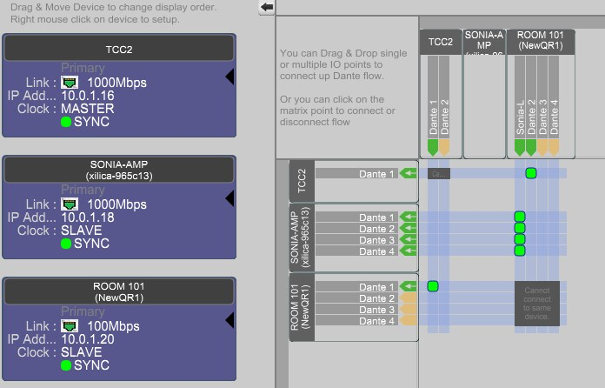
Task: Select the TCC2 transmit column header
Action: click(x=440, y=42)
